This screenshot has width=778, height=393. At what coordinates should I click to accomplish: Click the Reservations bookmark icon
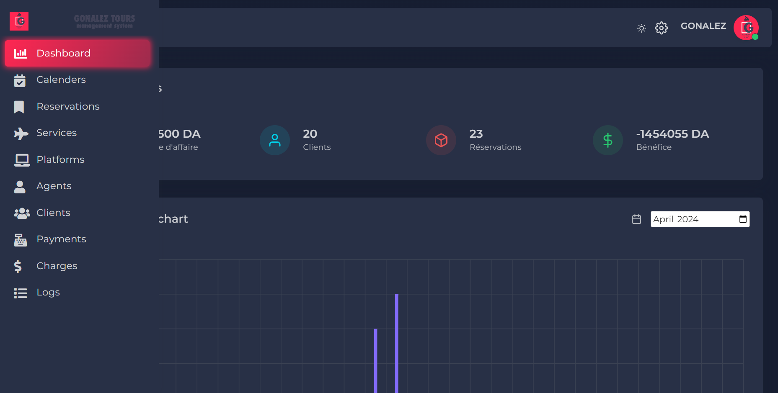(19, 107)
